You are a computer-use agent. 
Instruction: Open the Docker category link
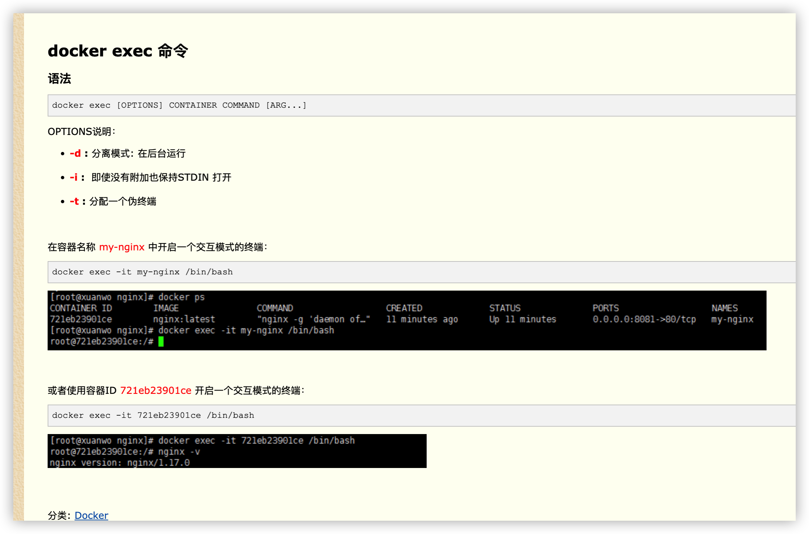pos(91,515)
